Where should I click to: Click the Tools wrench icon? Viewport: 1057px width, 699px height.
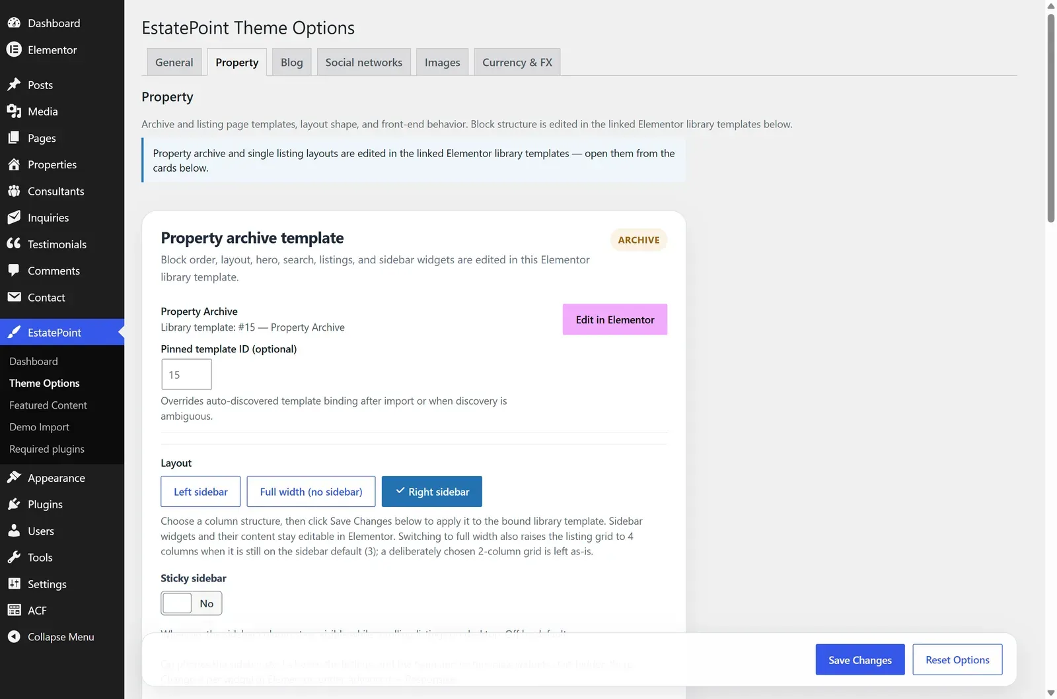pos(14,557)
